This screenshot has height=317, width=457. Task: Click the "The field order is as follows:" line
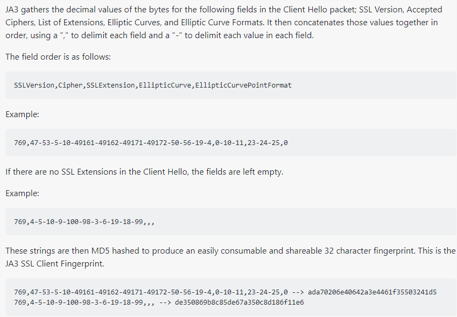tap(58, 56)
